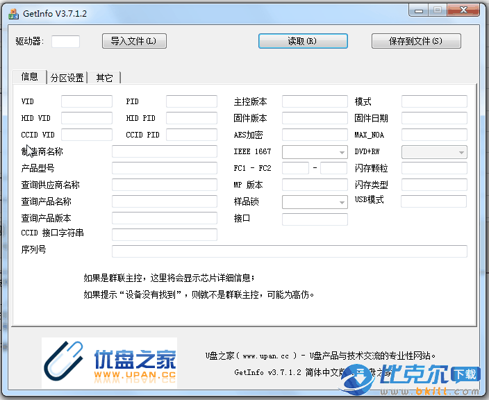
Task: Expand the 样品锁 dropdown
Action: click(x=342, y=202)
